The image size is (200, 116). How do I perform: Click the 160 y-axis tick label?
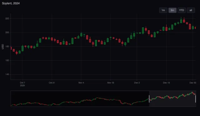click(x=7, y=60)
